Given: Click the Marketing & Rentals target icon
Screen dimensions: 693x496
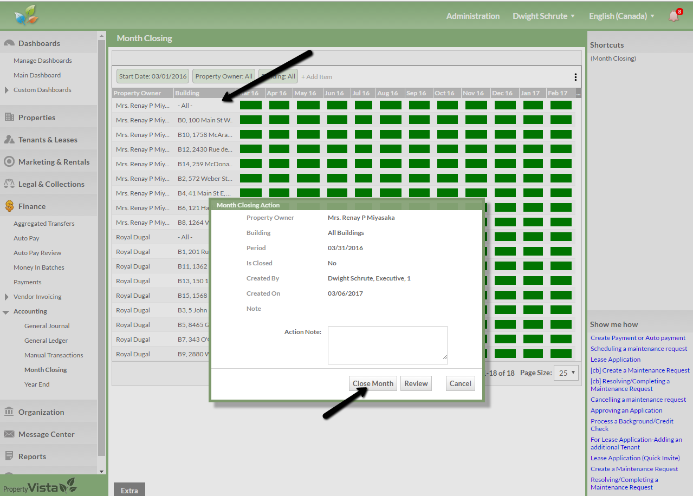Looking at the screenshot, I should pos(9,162).
